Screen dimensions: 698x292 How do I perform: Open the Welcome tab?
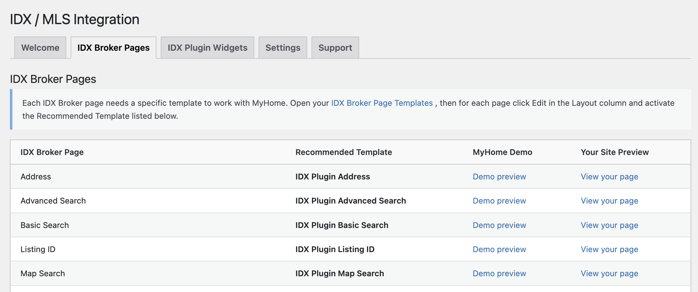pyautogui.click(x=40, y=48)
